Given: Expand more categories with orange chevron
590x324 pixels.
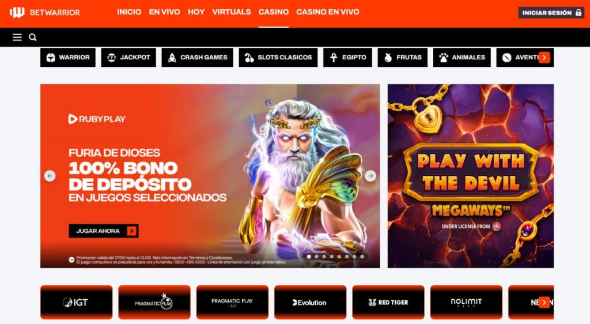Looking at the screenshot, I should 544,58.
